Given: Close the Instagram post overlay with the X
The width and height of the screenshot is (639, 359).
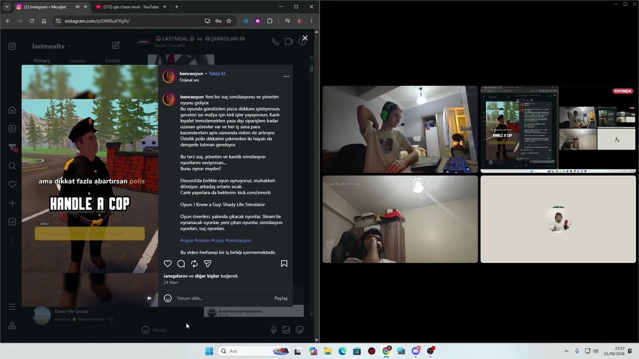Looking at the screenshot, I should pos(305,38).
